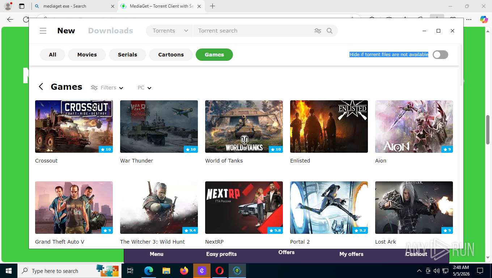Open The Witcher 3: Wild Hunt thumbnail
Screen dimensions: 492x278
[x=159, y=207]
